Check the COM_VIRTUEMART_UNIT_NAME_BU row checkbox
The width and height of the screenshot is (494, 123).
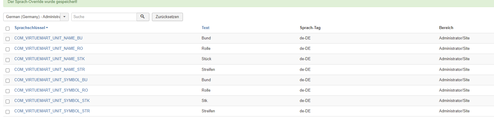pyautogui.click(x=8, y=39)
